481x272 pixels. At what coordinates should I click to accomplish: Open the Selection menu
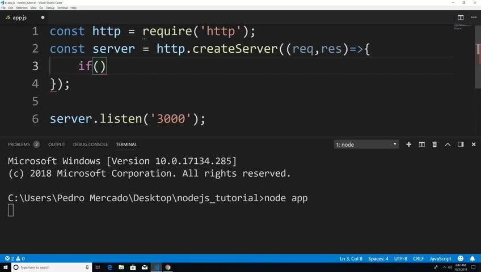click(22, 8)
